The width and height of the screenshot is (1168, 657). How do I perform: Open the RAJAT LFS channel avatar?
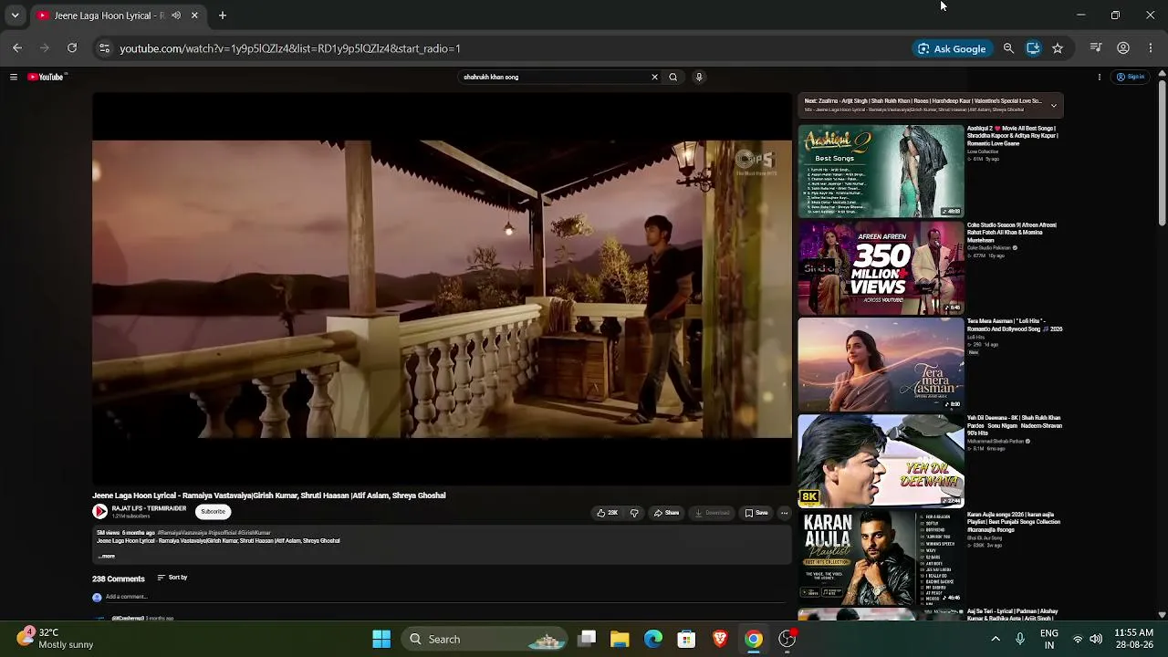point(99,512)
